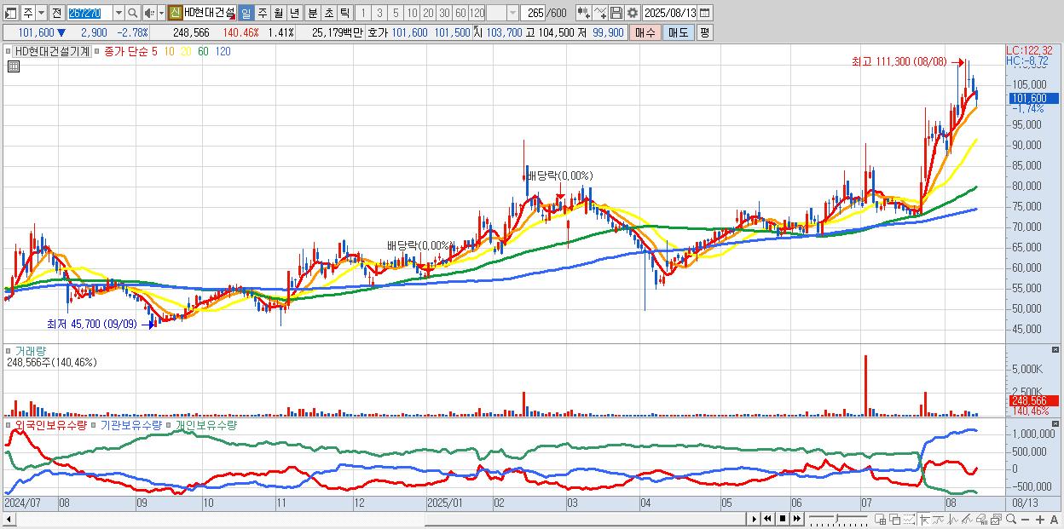Viewport: 1064px width, 529px height.
Task: Click the add candlestick indicator icon
Action: click(x=584, y=13)
